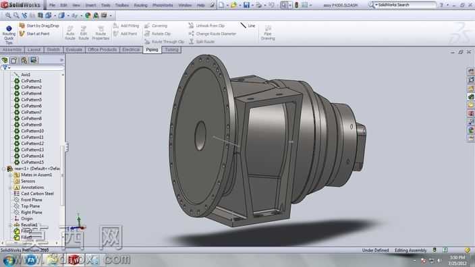475x267 pixels.
Task: Click Change Route Diameter
Action: (x=213, y=34)
